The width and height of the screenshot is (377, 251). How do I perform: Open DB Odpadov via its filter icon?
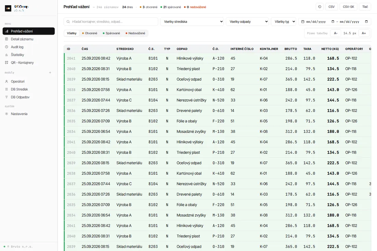click(x=7, y=97)
